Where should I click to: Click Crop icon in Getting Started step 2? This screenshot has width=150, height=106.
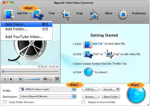click(x=109, y=54)
